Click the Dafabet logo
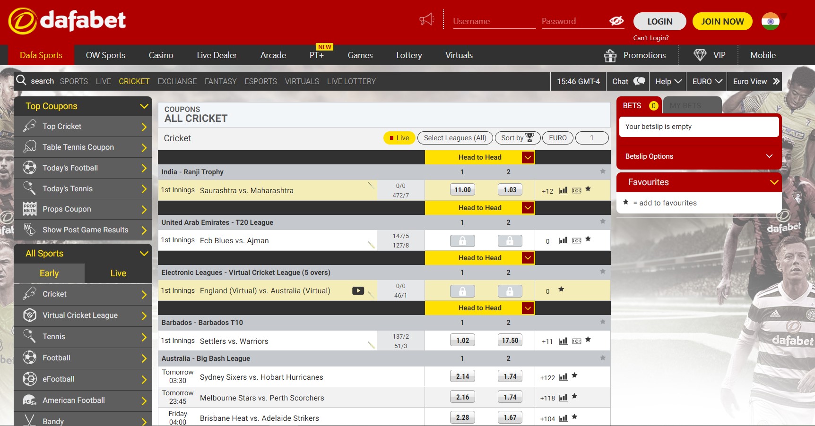 click(67, 21)
